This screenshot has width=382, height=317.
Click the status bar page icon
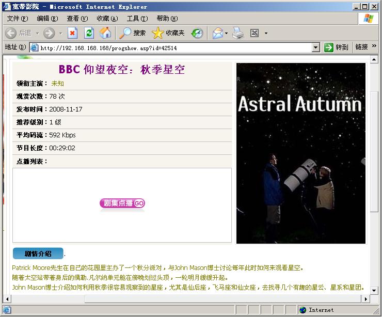(7, 310)
